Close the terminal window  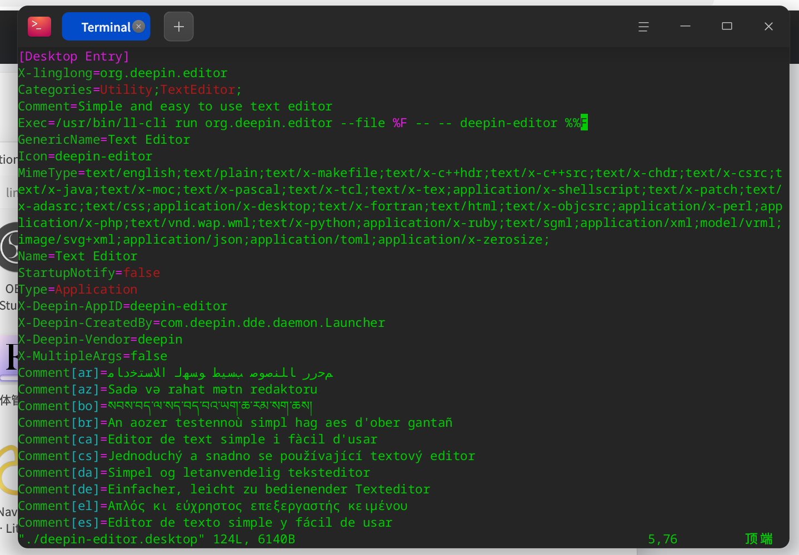(768, 27)
